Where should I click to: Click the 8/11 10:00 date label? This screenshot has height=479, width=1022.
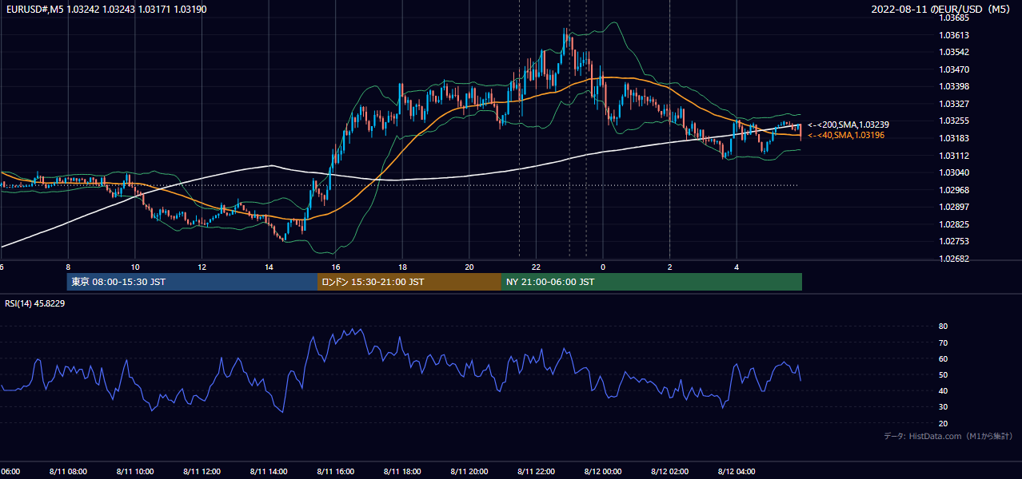point(135,472)
